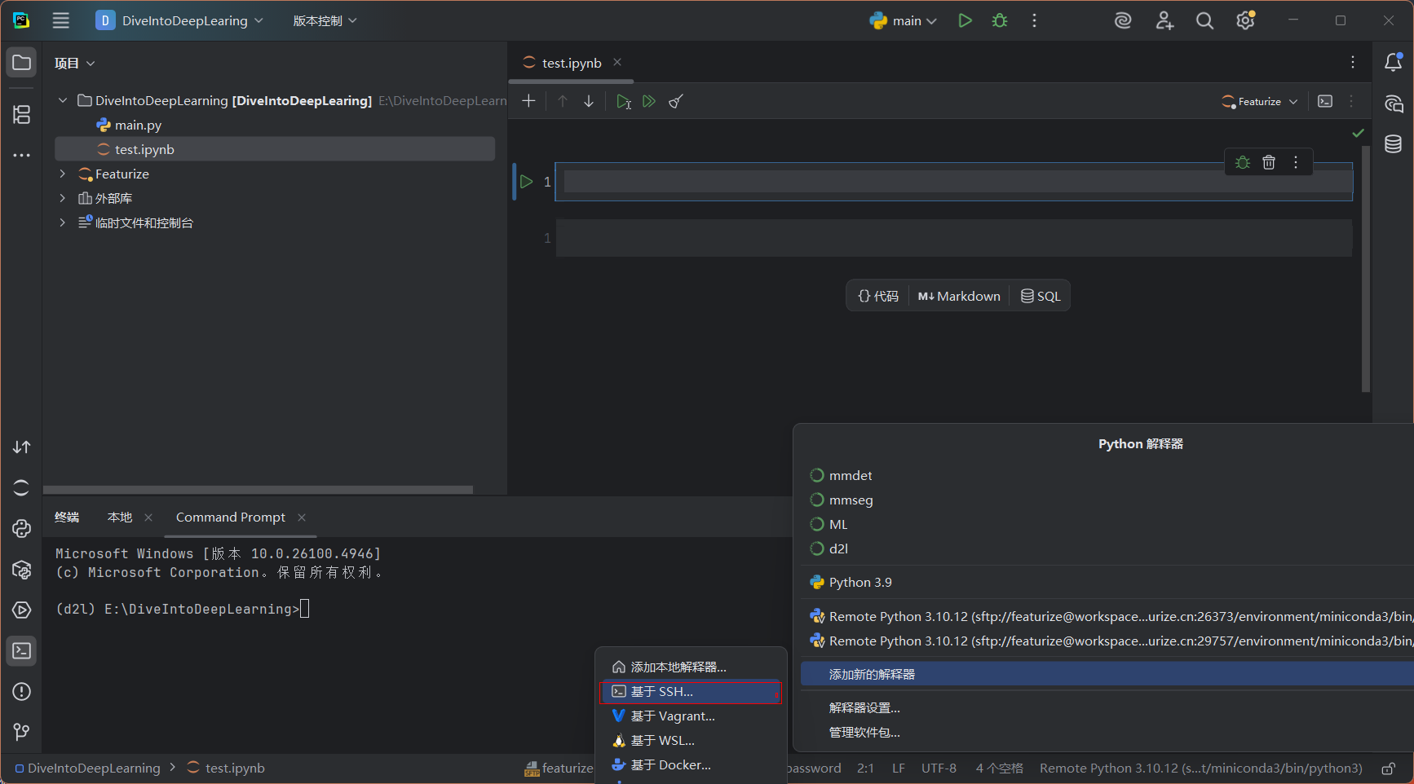Run the first cell using gutter arrow
The height and width of the screenshot is (784, 1414).
[527, 182]
